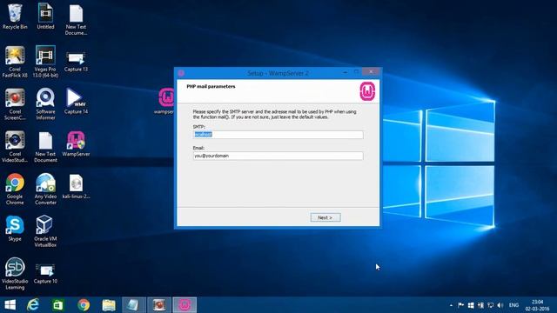Select the New Text Document icon beside WampServer
The width and height of the screenshot is (557, 313).
click(x=45, y=147)
